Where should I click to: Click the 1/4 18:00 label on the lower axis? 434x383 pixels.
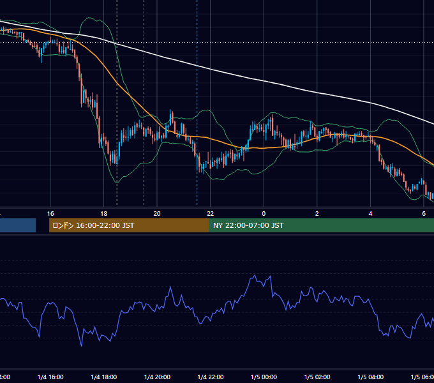pos(104,377)
